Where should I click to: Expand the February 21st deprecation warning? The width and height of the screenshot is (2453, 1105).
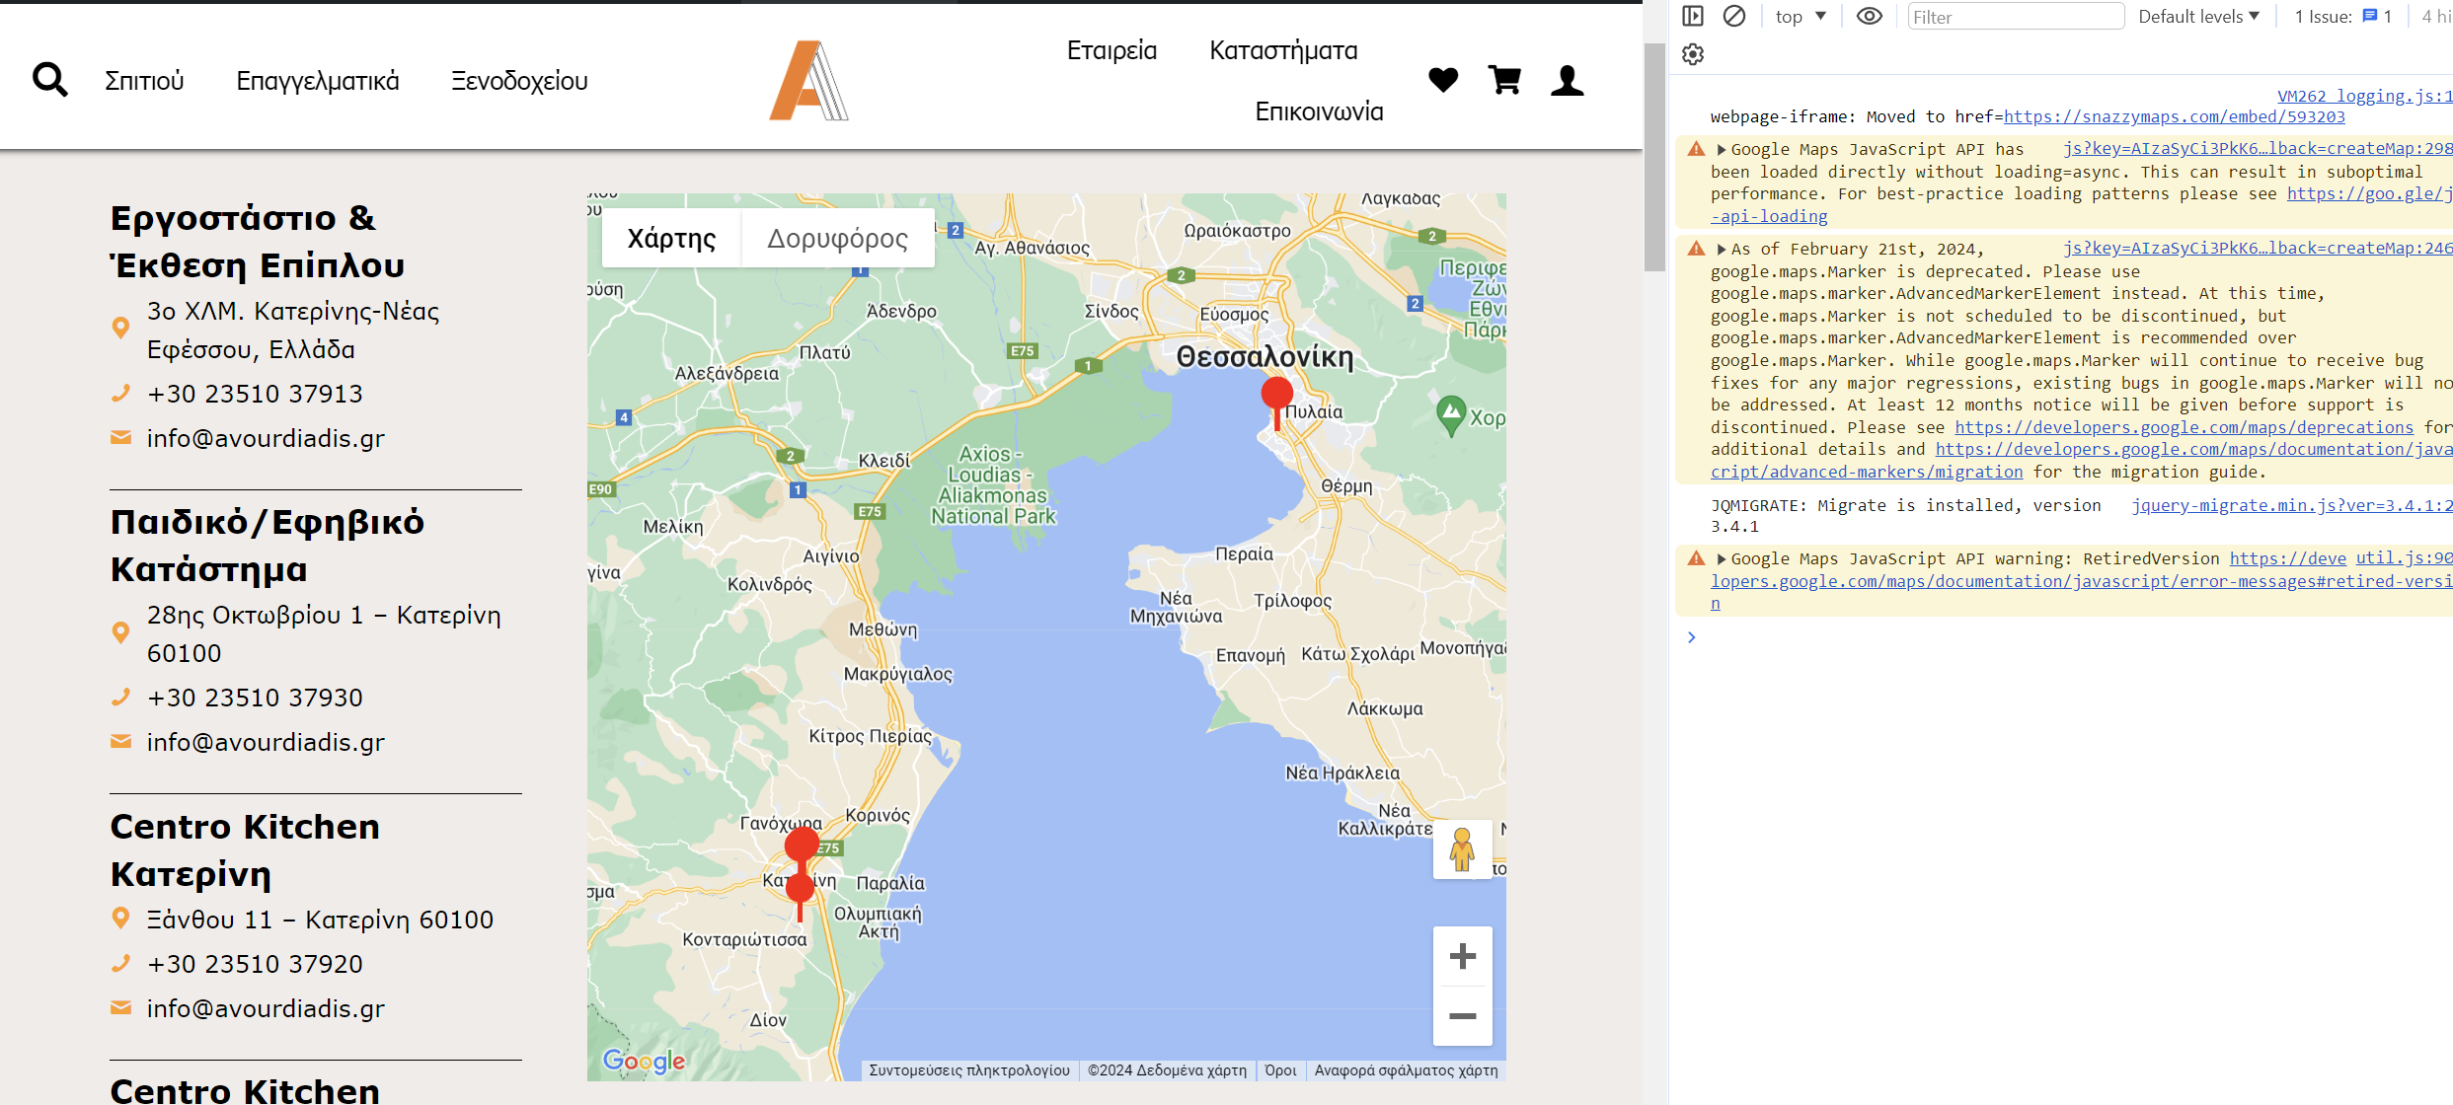[1722, 250]
